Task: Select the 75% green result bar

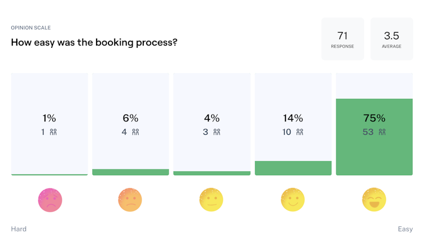Action: [374, 137]
